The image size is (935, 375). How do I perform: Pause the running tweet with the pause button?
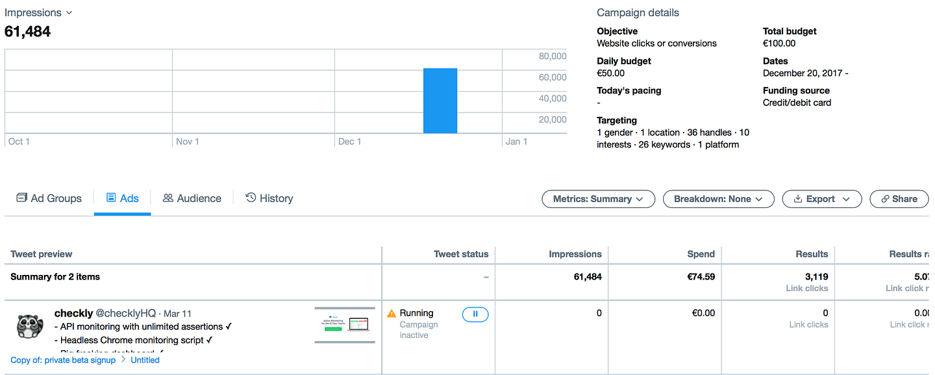pos(475,314)
